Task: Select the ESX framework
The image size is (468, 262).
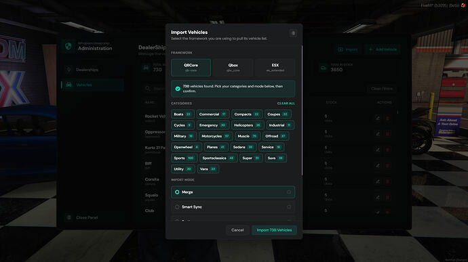Action: (275, 68)
